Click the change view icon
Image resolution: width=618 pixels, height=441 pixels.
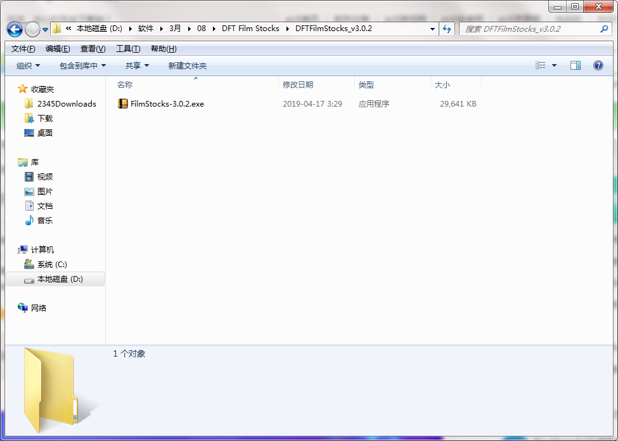[x=541, y=65]
